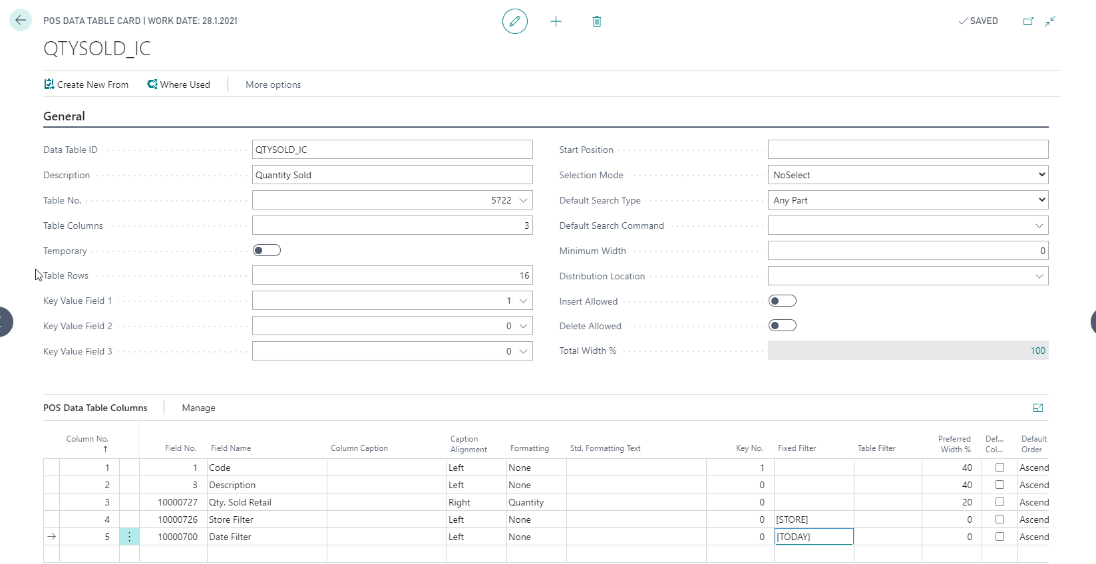Screen dimensions: 1096x564
Task: Click the collapse page arrows icon
Action: (x=1050, y=21)
